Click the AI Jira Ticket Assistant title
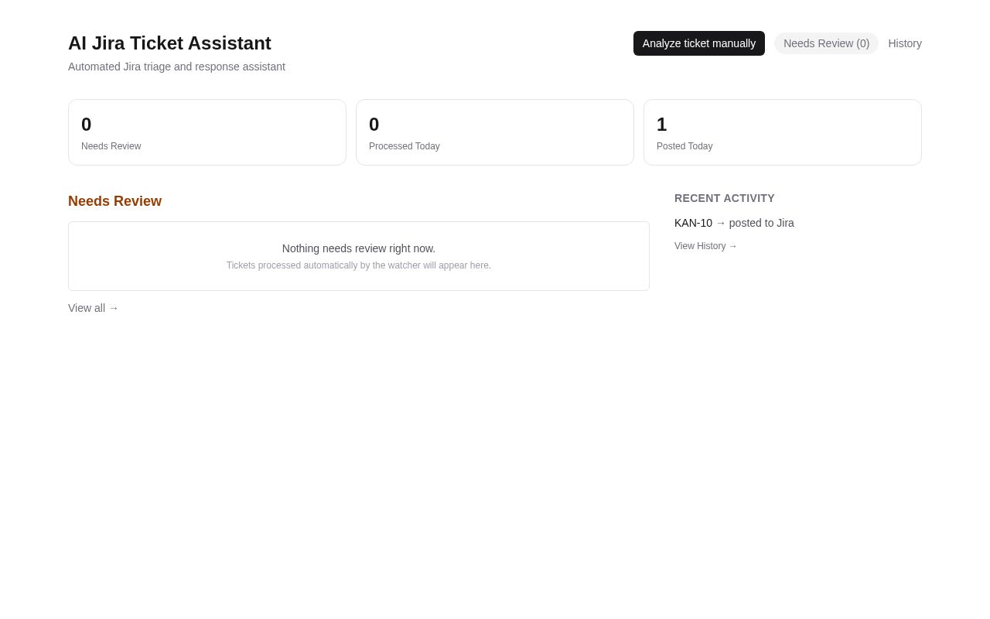 (169, 43)
